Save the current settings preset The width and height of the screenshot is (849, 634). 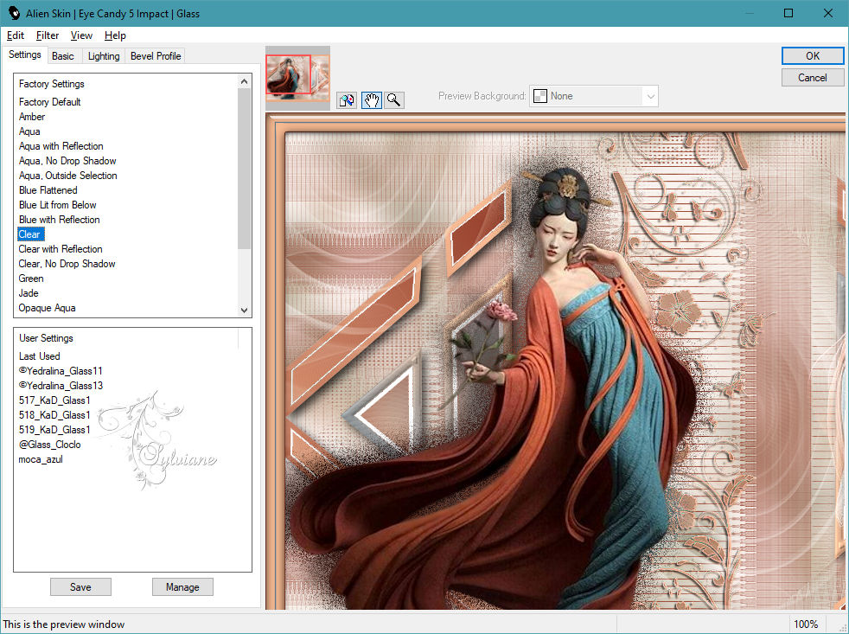click(80, 586)
